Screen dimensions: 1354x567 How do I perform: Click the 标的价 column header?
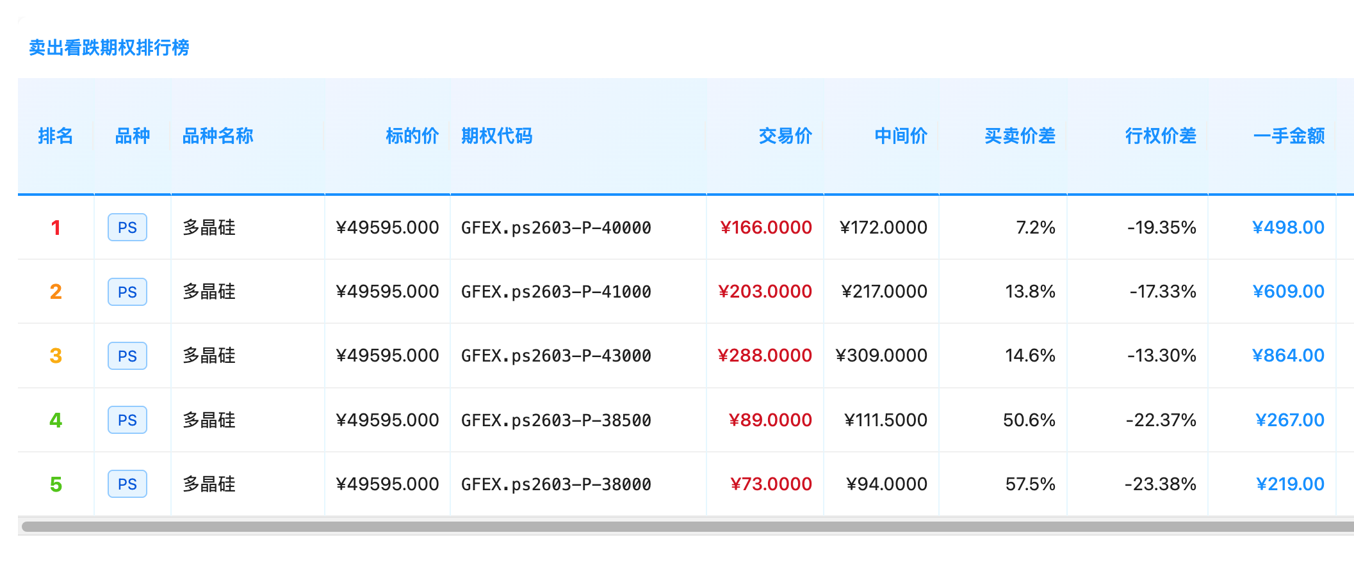[x=412, y=136]
